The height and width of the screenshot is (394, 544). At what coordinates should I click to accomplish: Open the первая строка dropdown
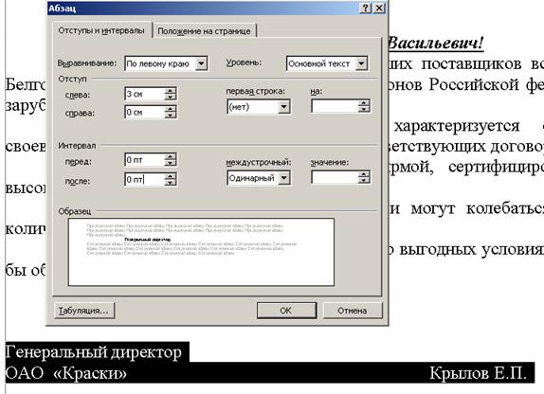tap(283, 107)
